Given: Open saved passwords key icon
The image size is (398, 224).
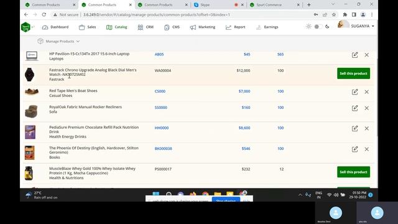Looking at the screenshot, I should (316, 15).
